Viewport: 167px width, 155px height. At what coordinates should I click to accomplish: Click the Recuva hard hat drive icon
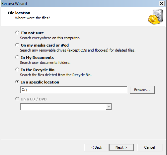pos(156,17)
